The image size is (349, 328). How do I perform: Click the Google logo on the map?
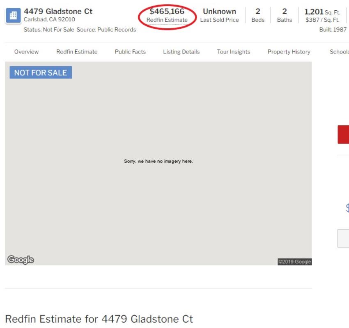(21, 260)
